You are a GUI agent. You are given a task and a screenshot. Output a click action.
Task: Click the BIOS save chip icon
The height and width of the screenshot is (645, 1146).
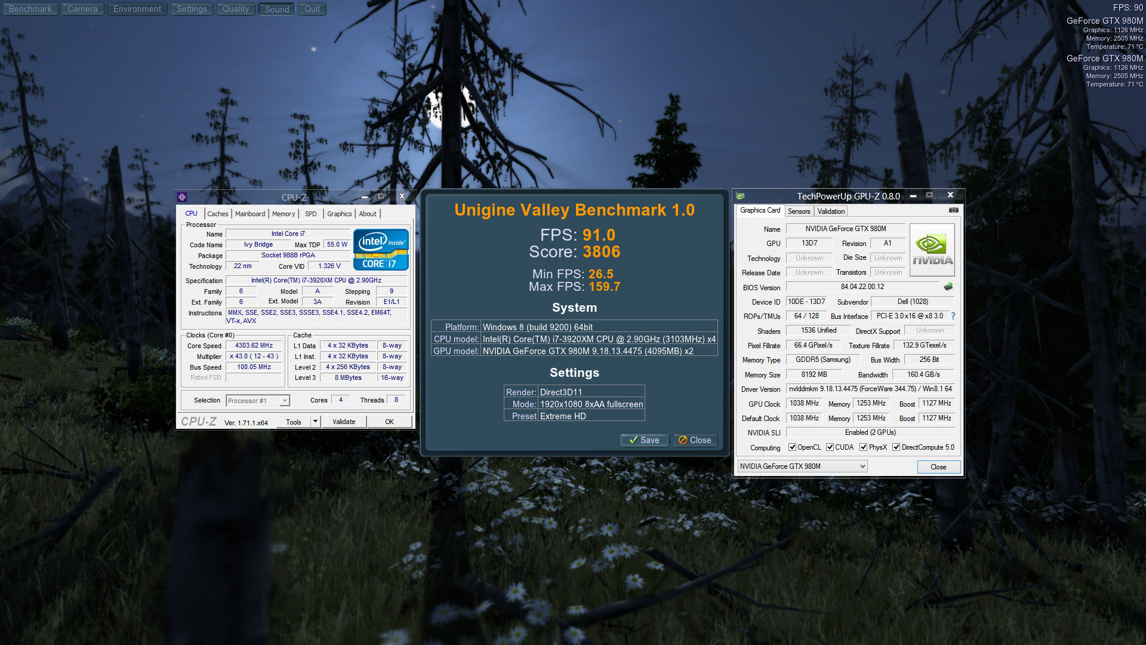tap(948, 287)
